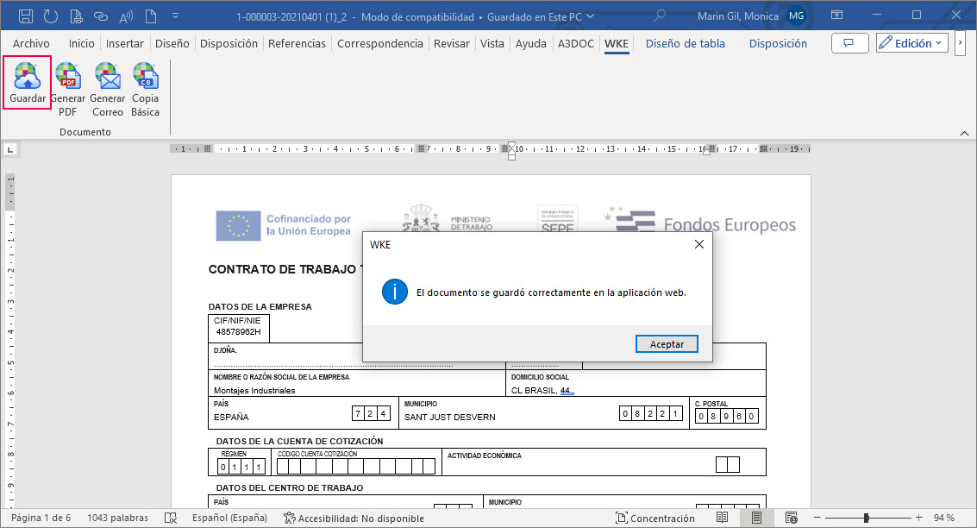
Task: Switch to Print Layout view icon
Action: point(756,518)
